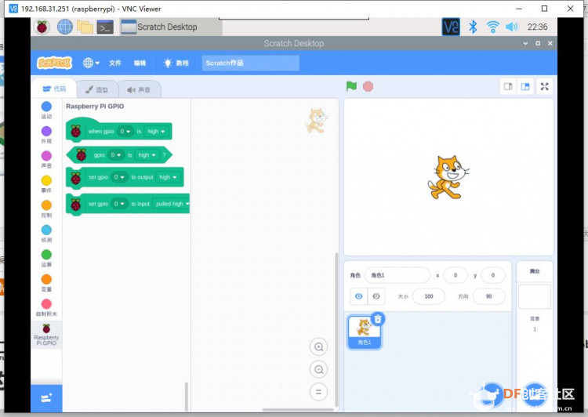This screenshot has height=417, width=588.
Task: Click the Scratch logo
Action: click(x=54, y=63)
